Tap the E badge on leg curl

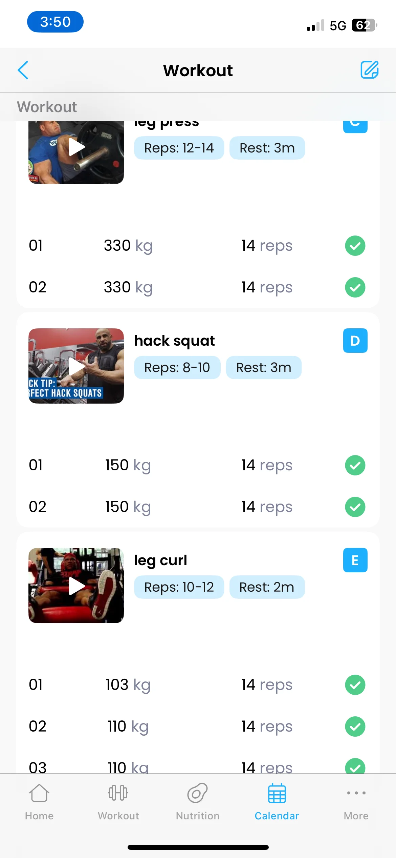[355, 560]
